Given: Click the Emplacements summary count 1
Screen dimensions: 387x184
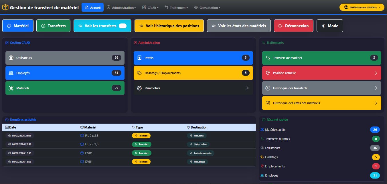Looking at the screenshot, I should click(376, 166).
